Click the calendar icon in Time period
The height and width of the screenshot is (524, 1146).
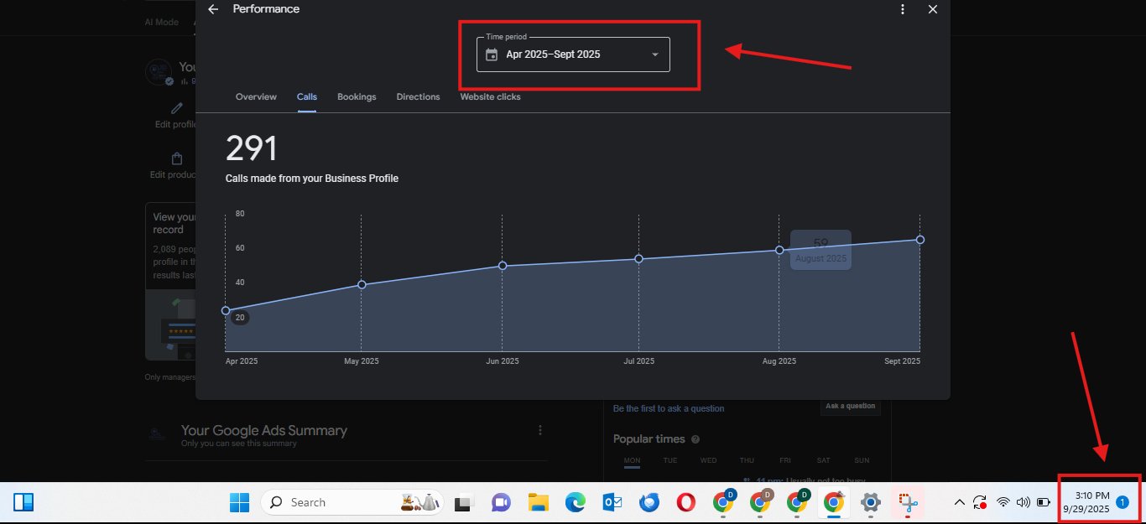click(492, 54)
